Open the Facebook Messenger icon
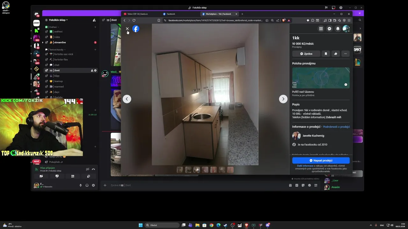The height and width of the screenshot is (229, 408). pos(330,29)
